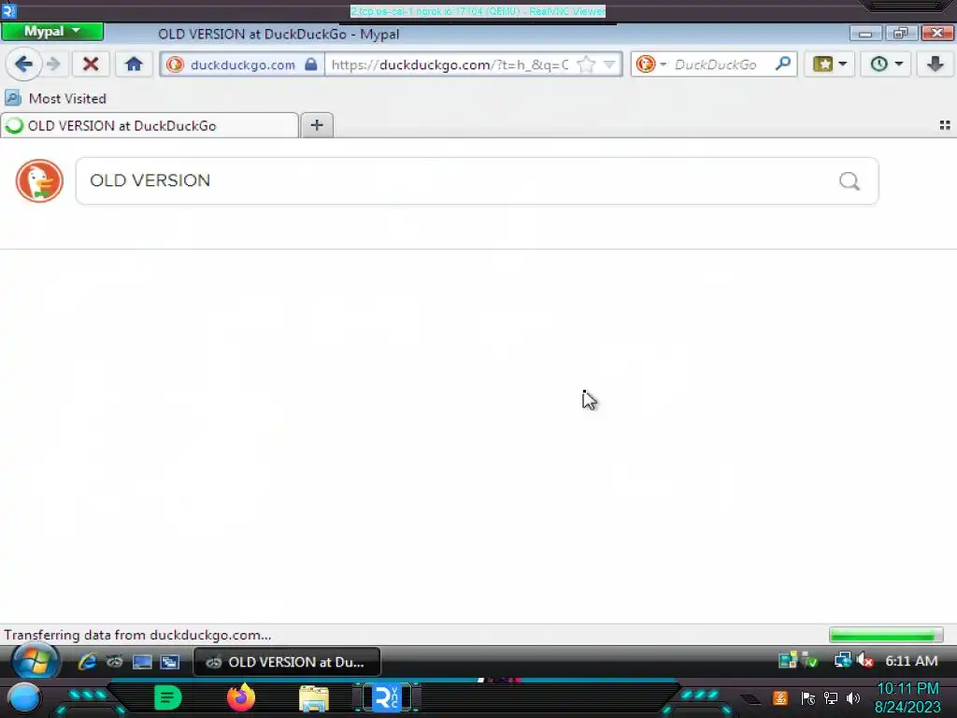
Task: Click the RealVNC Viewer title bar icon
Action: tap(9, 10)
